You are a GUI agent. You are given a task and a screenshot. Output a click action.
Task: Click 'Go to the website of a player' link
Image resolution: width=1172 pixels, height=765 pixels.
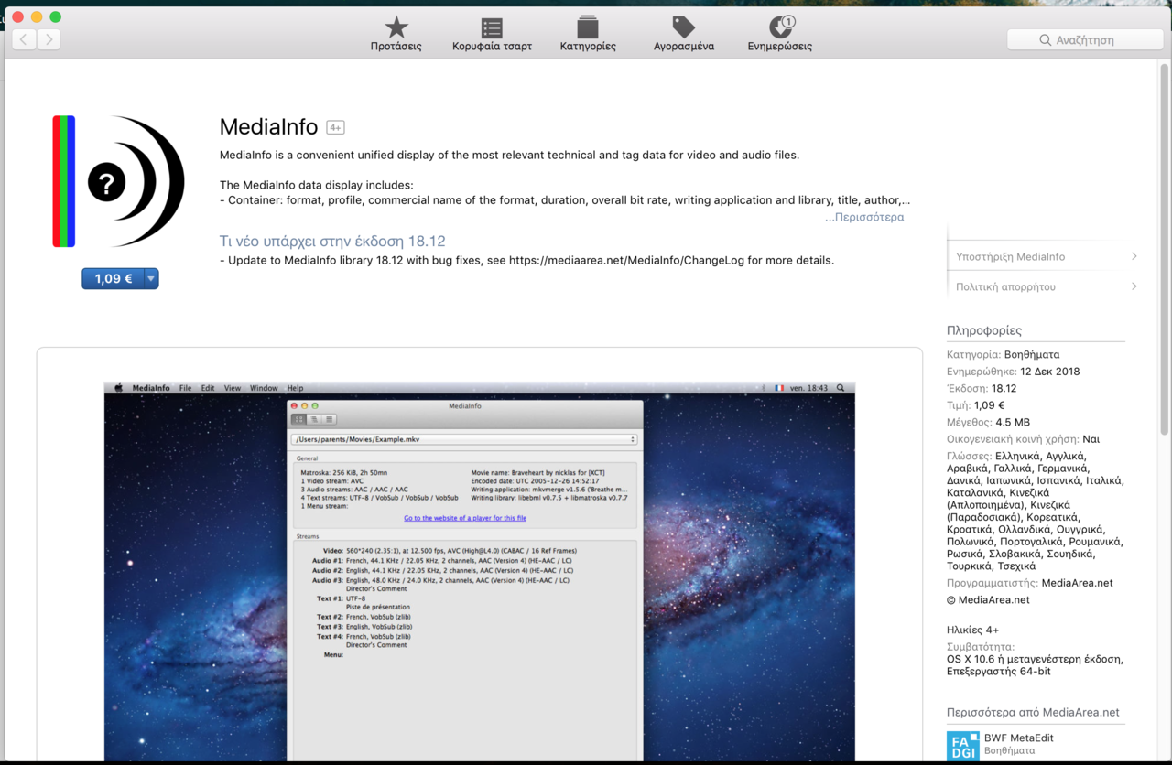(x=465, y=518)
